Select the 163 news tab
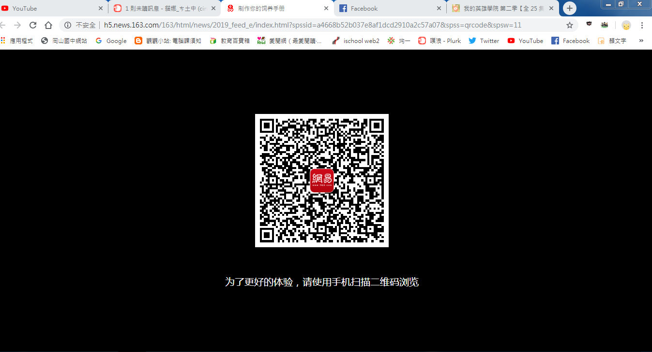 [x=277, y=8]
